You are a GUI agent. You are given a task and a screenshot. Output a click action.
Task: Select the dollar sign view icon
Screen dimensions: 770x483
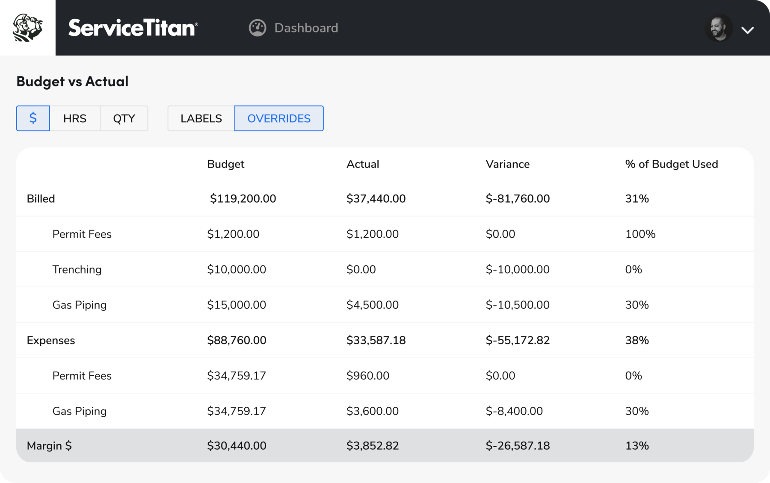coord(33,118)
